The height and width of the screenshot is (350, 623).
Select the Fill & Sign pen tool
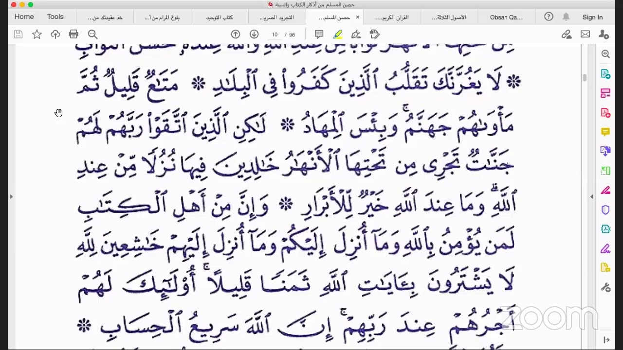coord(356,34)
